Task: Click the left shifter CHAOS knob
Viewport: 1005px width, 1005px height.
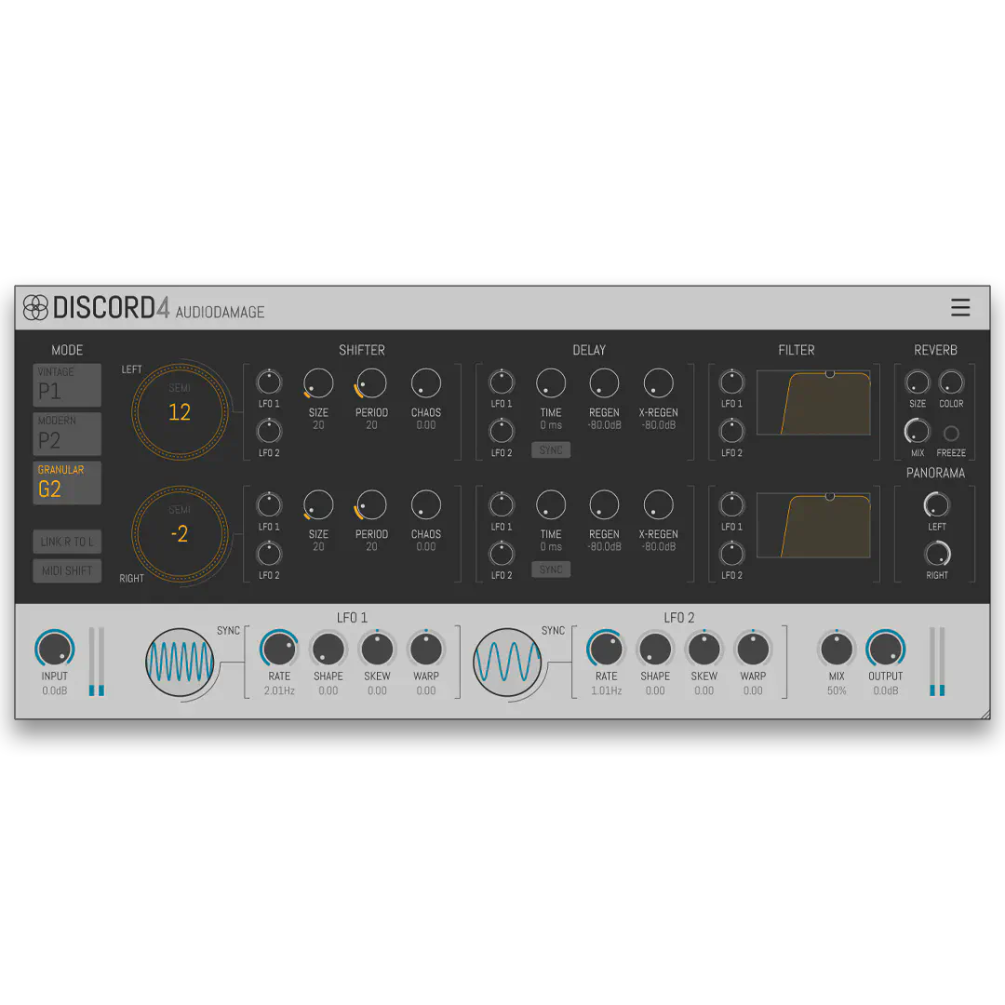Action: [x=425, y=383]
